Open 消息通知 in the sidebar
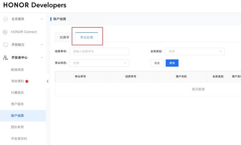Viewport: 241px width, 145px height. coord(17,81)
